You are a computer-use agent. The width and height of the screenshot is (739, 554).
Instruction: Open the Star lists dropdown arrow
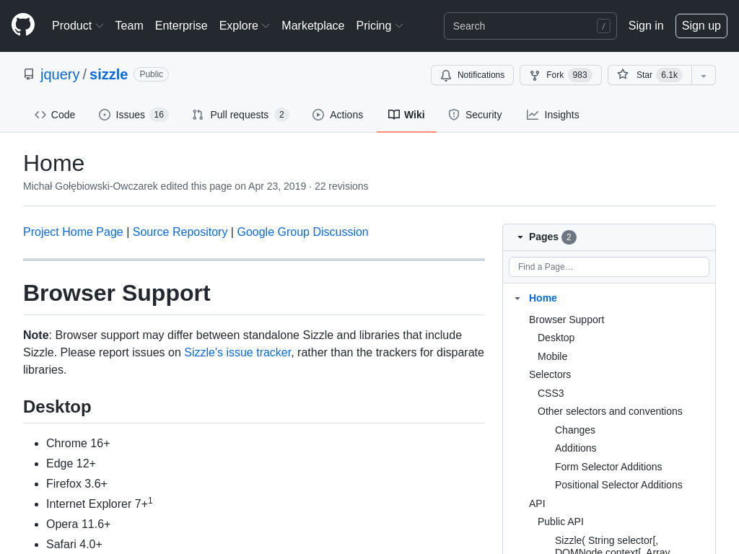pos(703,75)
